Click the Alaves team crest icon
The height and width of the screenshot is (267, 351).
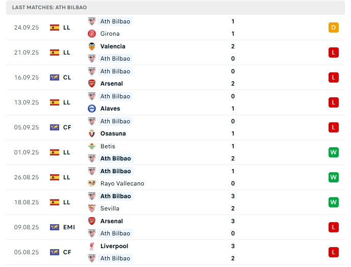tap(92, 109)
